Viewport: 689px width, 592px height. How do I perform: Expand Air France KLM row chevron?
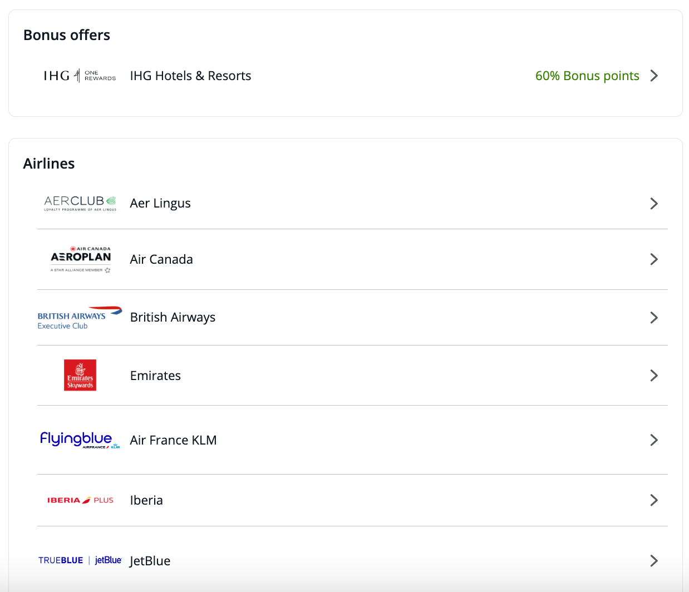[x=654, y=440]
